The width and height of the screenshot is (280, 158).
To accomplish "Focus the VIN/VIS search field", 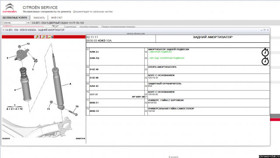I will (x=14, y=23).
